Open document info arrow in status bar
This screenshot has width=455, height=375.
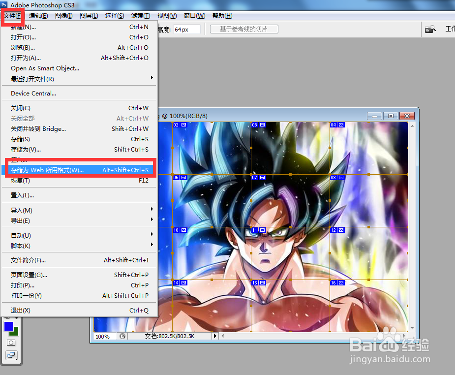pos(215,336)
